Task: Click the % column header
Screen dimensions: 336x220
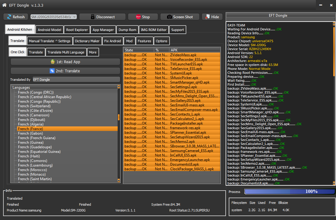Action: coord(161,50)
